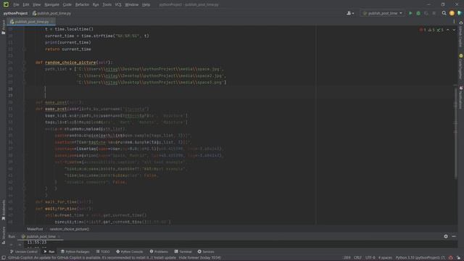
Task: Click 4 spaces indent setting
Action: (x=385, y=258)
